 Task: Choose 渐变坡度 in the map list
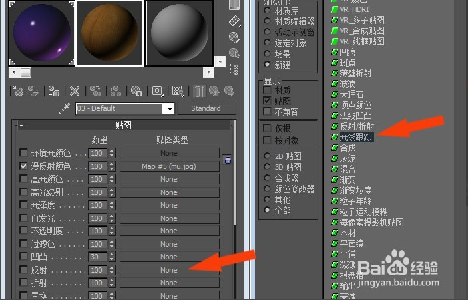coord(355,190)
